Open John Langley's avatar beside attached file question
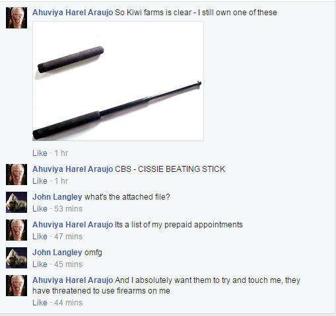 [x=17, y=202]
